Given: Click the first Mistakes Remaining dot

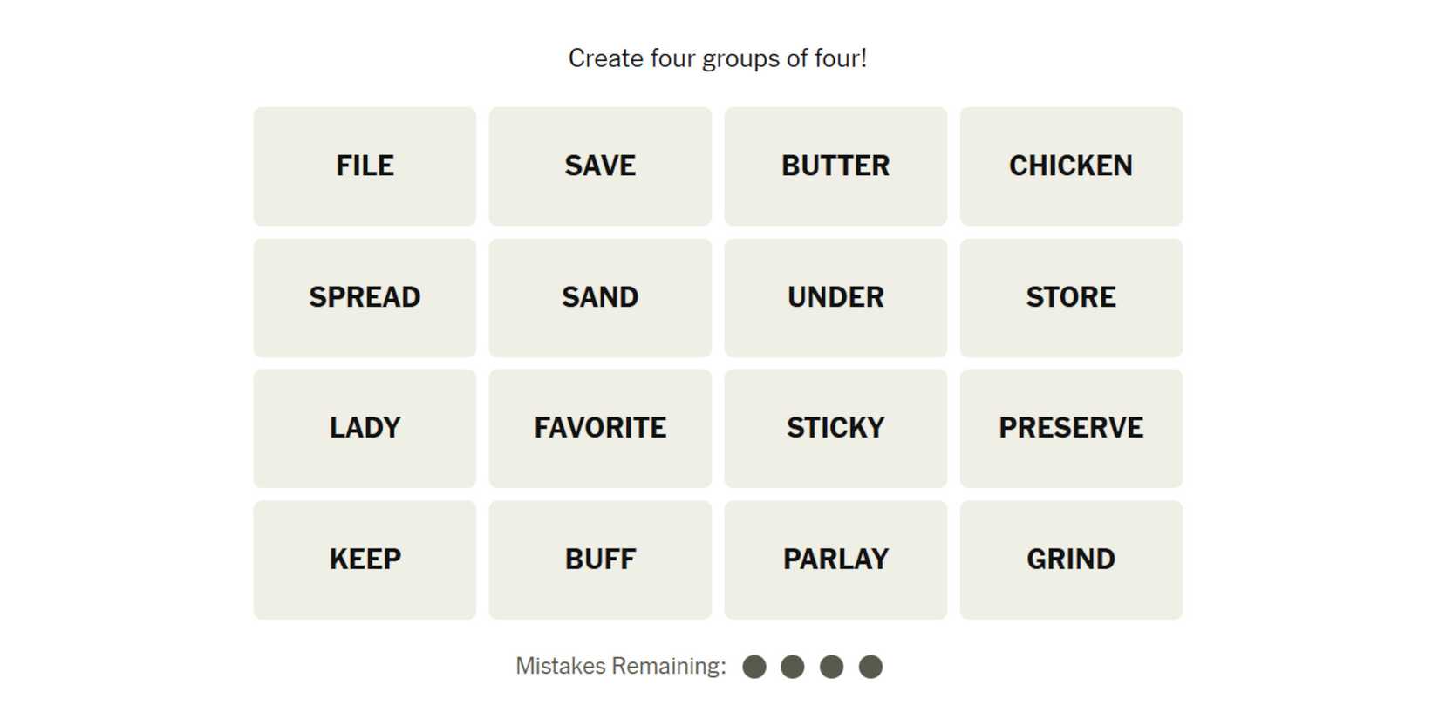Looking at the screenshot, I should [x=754, y=667].
